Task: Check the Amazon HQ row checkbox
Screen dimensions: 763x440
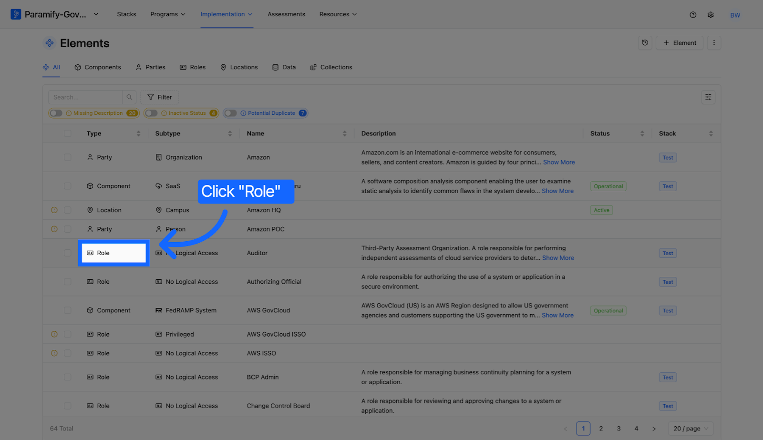Action: pyautogui.click(x=68, y=210)
